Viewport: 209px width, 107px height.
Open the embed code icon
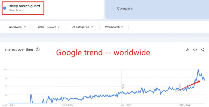click(195, 50)
